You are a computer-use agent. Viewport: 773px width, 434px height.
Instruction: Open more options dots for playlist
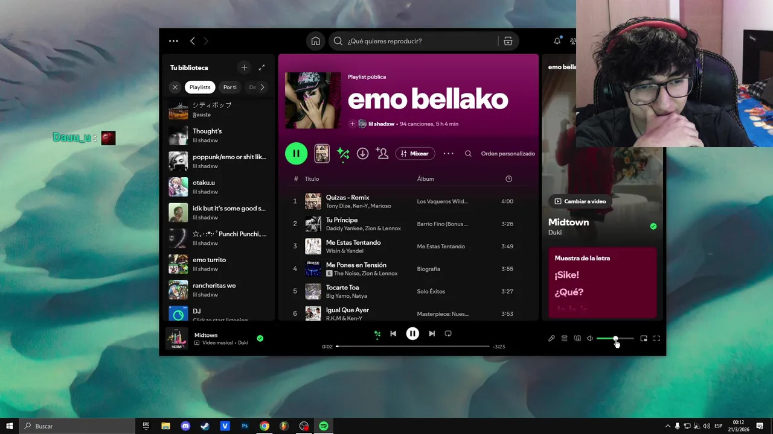448,154
